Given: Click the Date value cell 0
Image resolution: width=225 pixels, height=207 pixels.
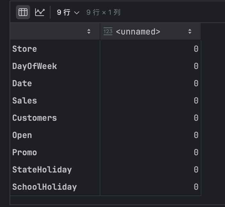Looking at the screenshot, I should 151,83.
